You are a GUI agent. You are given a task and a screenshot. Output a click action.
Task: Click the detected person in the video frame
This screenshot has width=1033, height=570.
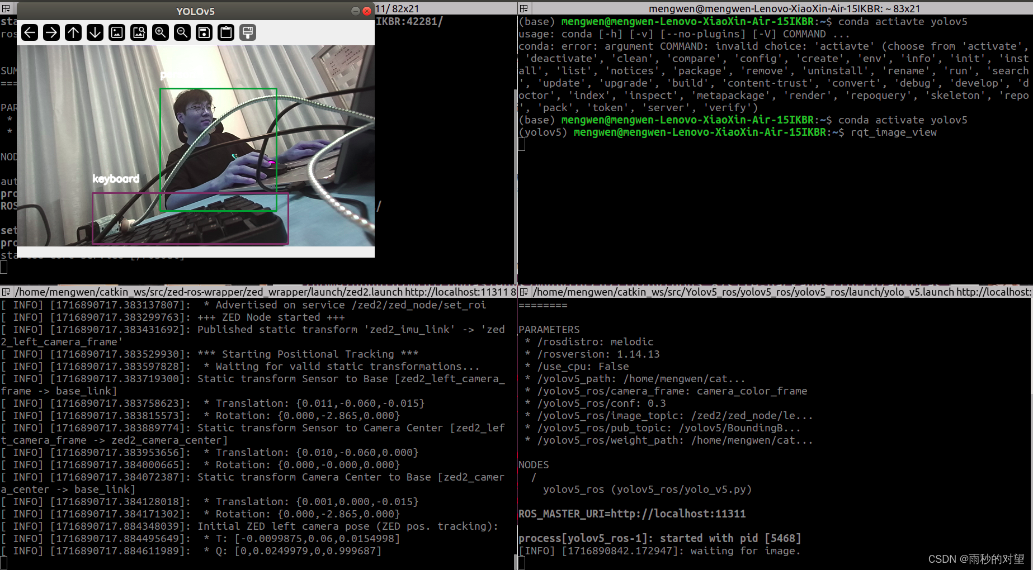click(x=218, y=149)
